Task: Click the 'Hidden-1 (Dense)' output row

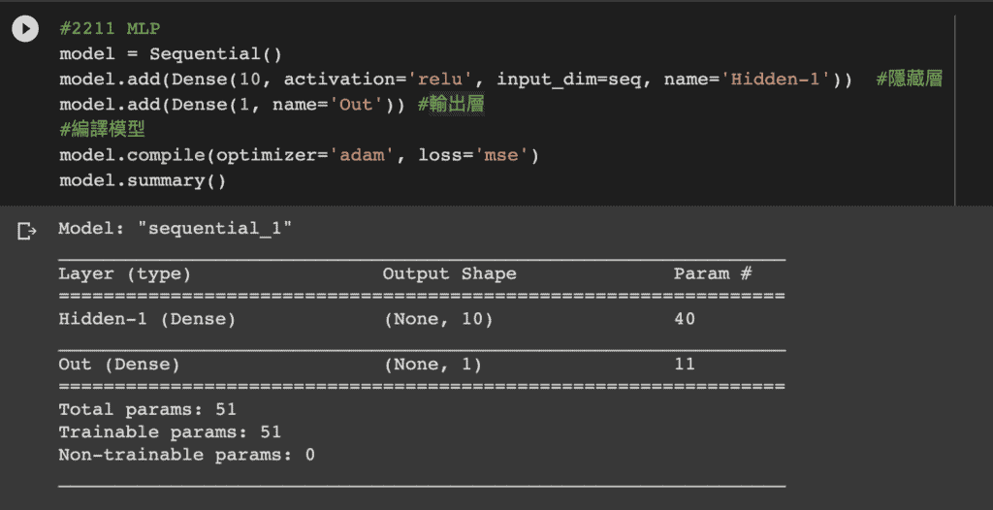Action: coord(146,319)
